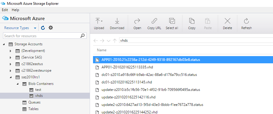
Task: Collapse the Blob Containers node
Action: point(17,84)
